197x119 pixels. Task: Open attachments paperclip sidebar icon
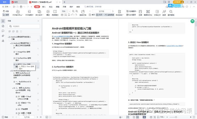click(x=3, y=36)
